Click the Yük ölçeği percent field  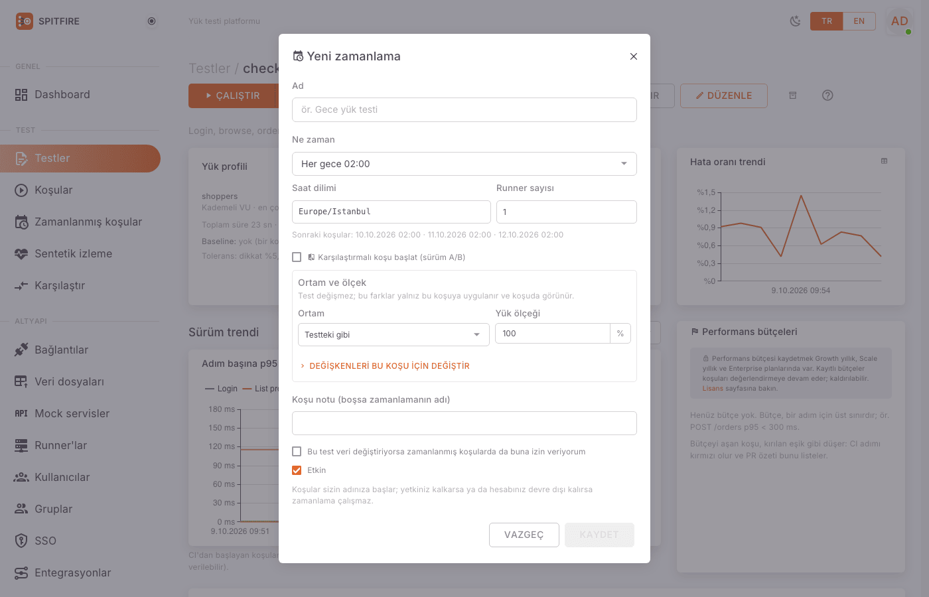(x=553, y=334)
